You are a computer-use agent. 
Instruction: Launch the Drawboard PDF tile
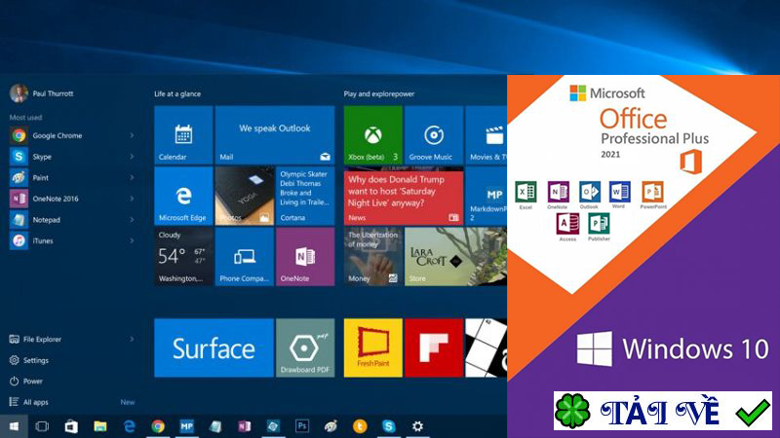pos(305,347)
